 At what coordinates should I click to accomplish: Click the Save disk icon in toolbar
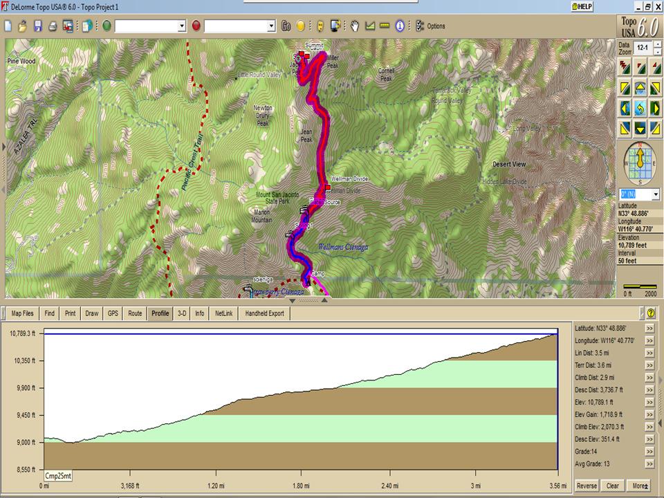pyautogui.click(x=37, y=26)
